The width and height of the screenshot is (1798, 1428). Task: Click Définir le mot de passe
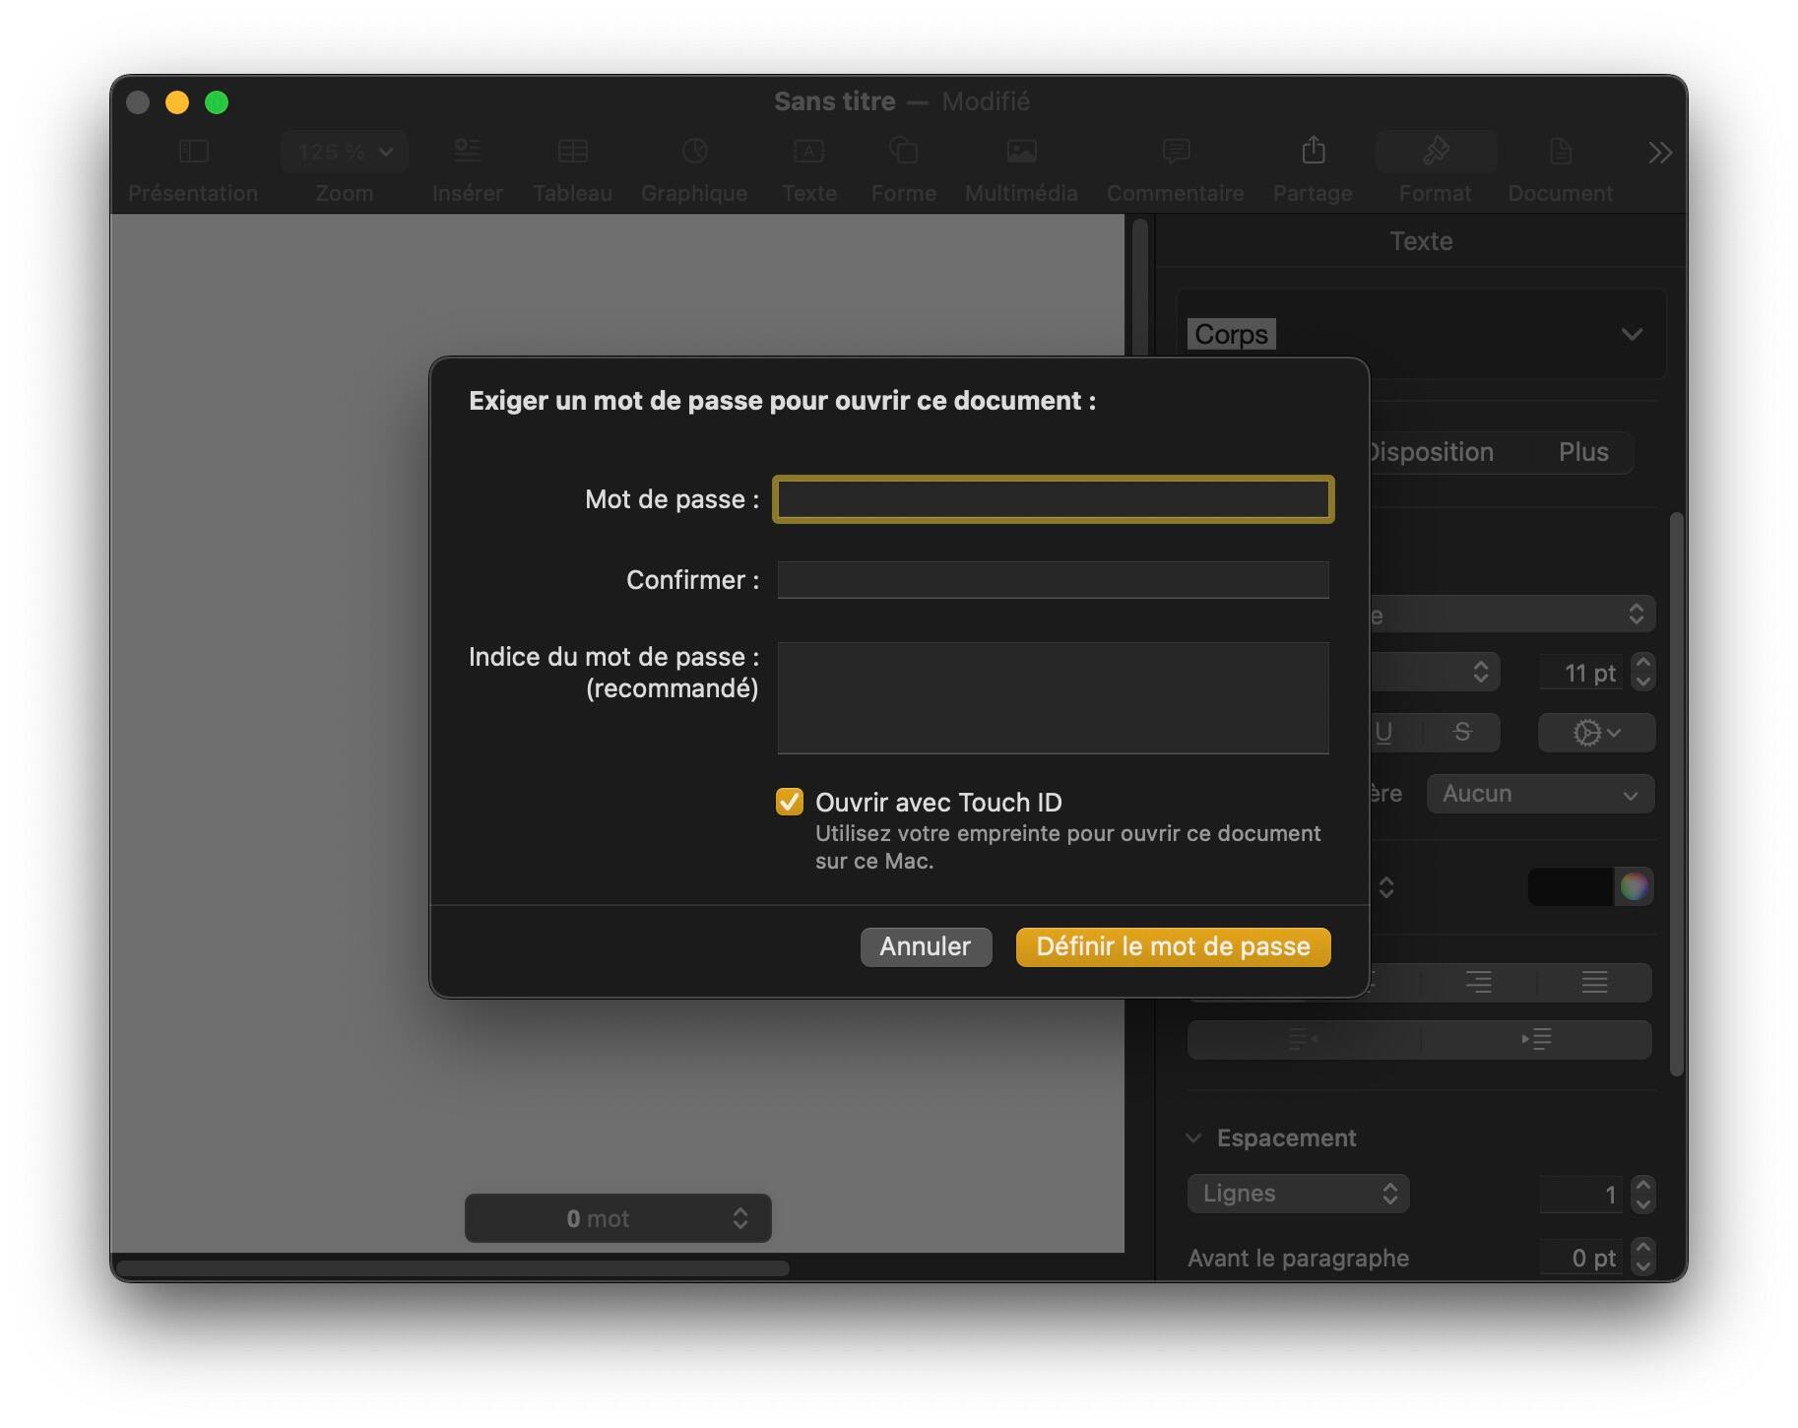(1172, 946)
